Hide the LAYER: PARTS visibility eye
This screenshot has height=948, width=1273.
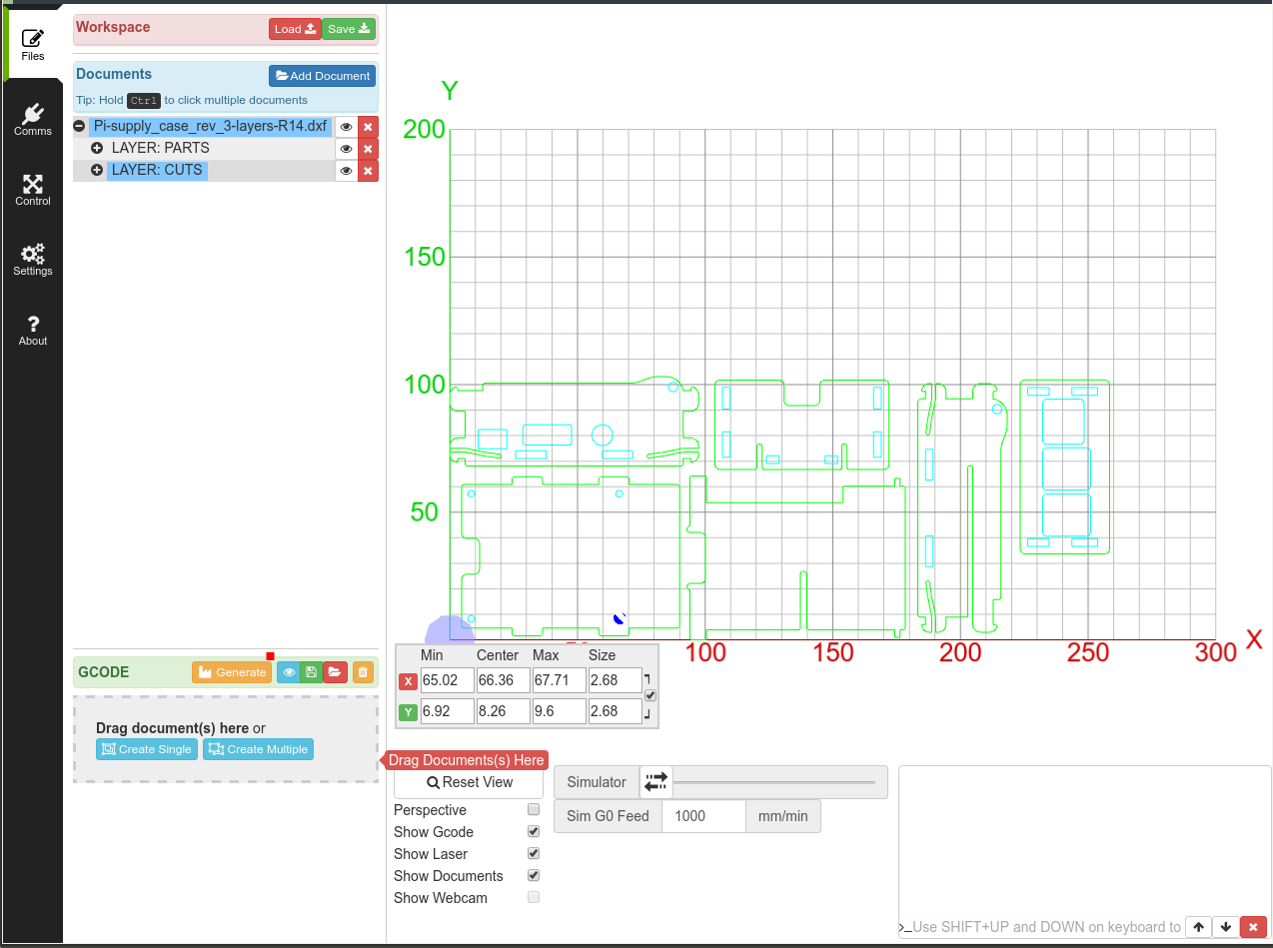[346, 149]
